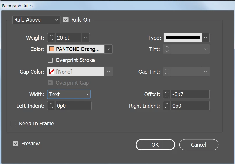Uncheck the Preview checkbox

pyautogui.click(x=16, y=143)
